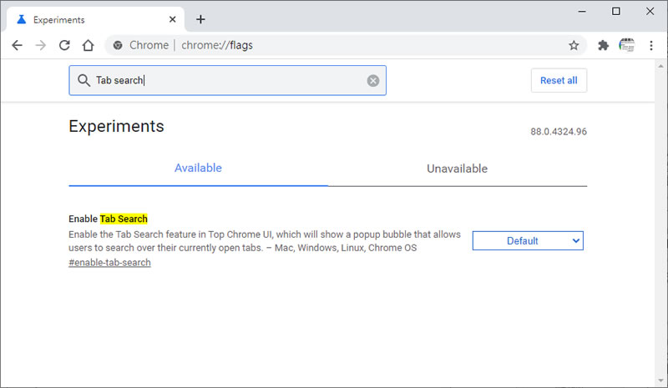Image resolution: width=668 pixels, height=388 pixels.
Task: Switch to the Unavailable tab
Action: click(x=457, y=169)
